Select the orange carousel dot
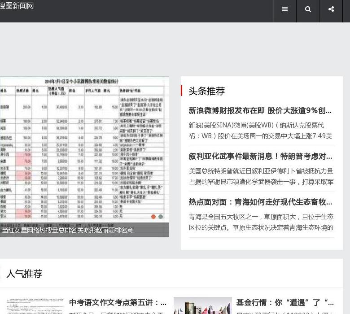This screenshot has height=314, width=350. pos(153,217)
